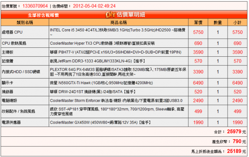Select the 電源供應器 category cell

[25, 122]
